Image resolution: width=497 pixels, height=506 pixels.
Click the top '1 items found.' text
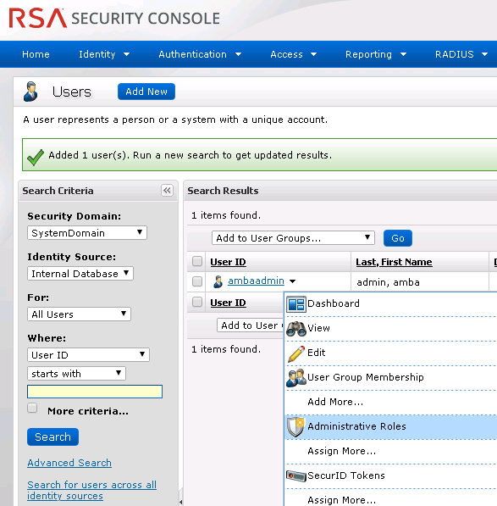point(226,215)
